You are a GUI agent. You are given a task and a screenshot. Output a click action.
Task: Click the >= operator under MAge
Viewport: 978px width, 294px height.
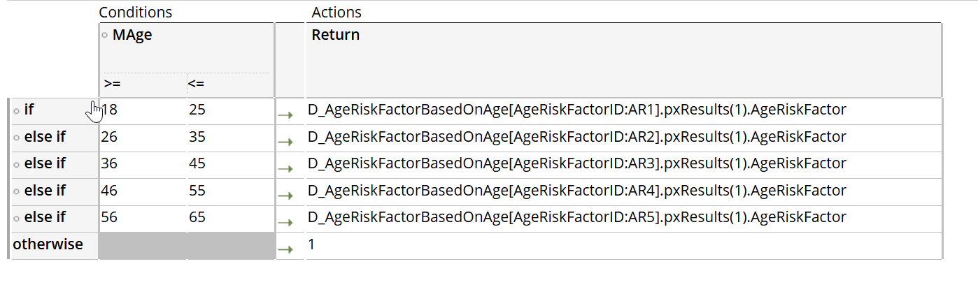click(x=112, y=84)
